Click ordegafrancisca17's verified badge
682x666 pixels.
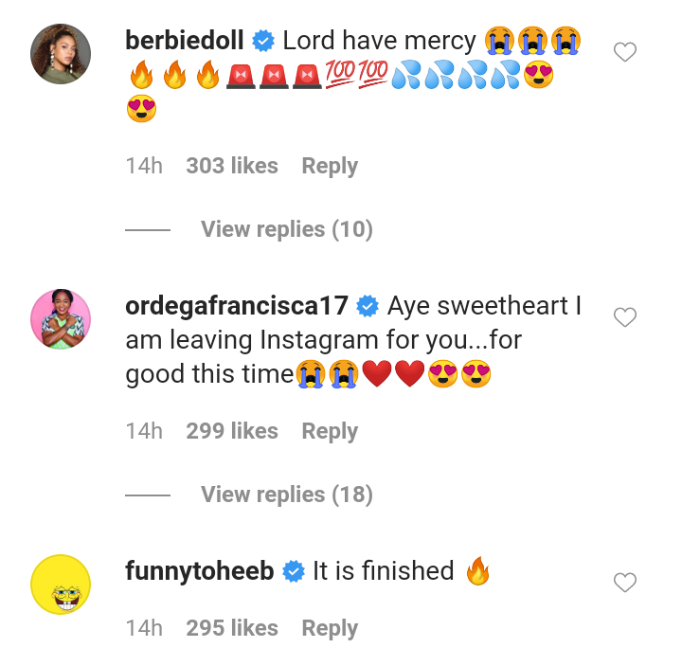(x=368, y=307)
